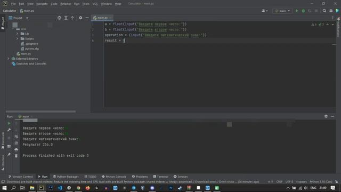Hide the Run panel with minus icon
341x192 pixels.
332,116
